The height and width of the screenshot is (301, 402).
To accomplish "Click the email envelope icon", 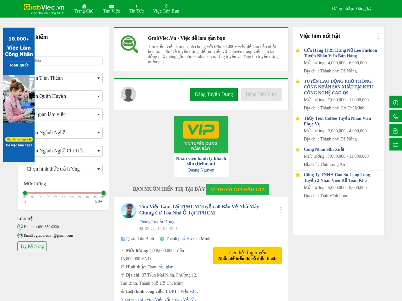I will point(20,235).
